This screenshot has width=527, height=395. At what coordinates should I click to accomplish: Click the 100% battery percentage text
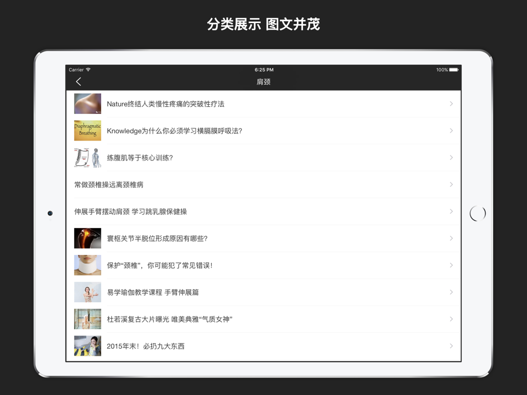tap(442, 70)
